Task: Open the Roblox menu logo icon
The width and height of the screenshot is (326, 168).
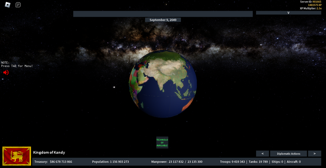Action: [7, 5]
